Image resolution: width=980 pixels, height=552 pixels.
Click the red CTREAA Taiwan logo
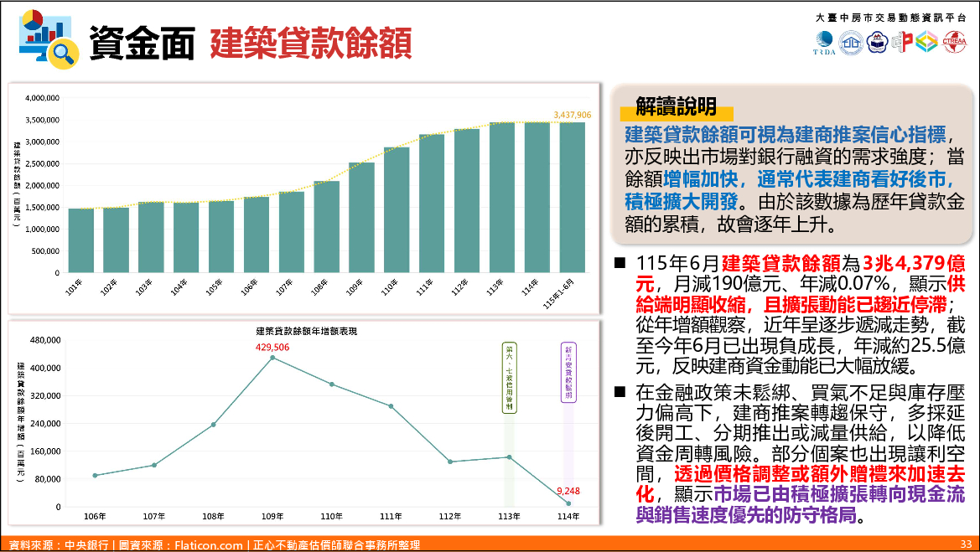point(954,42)
